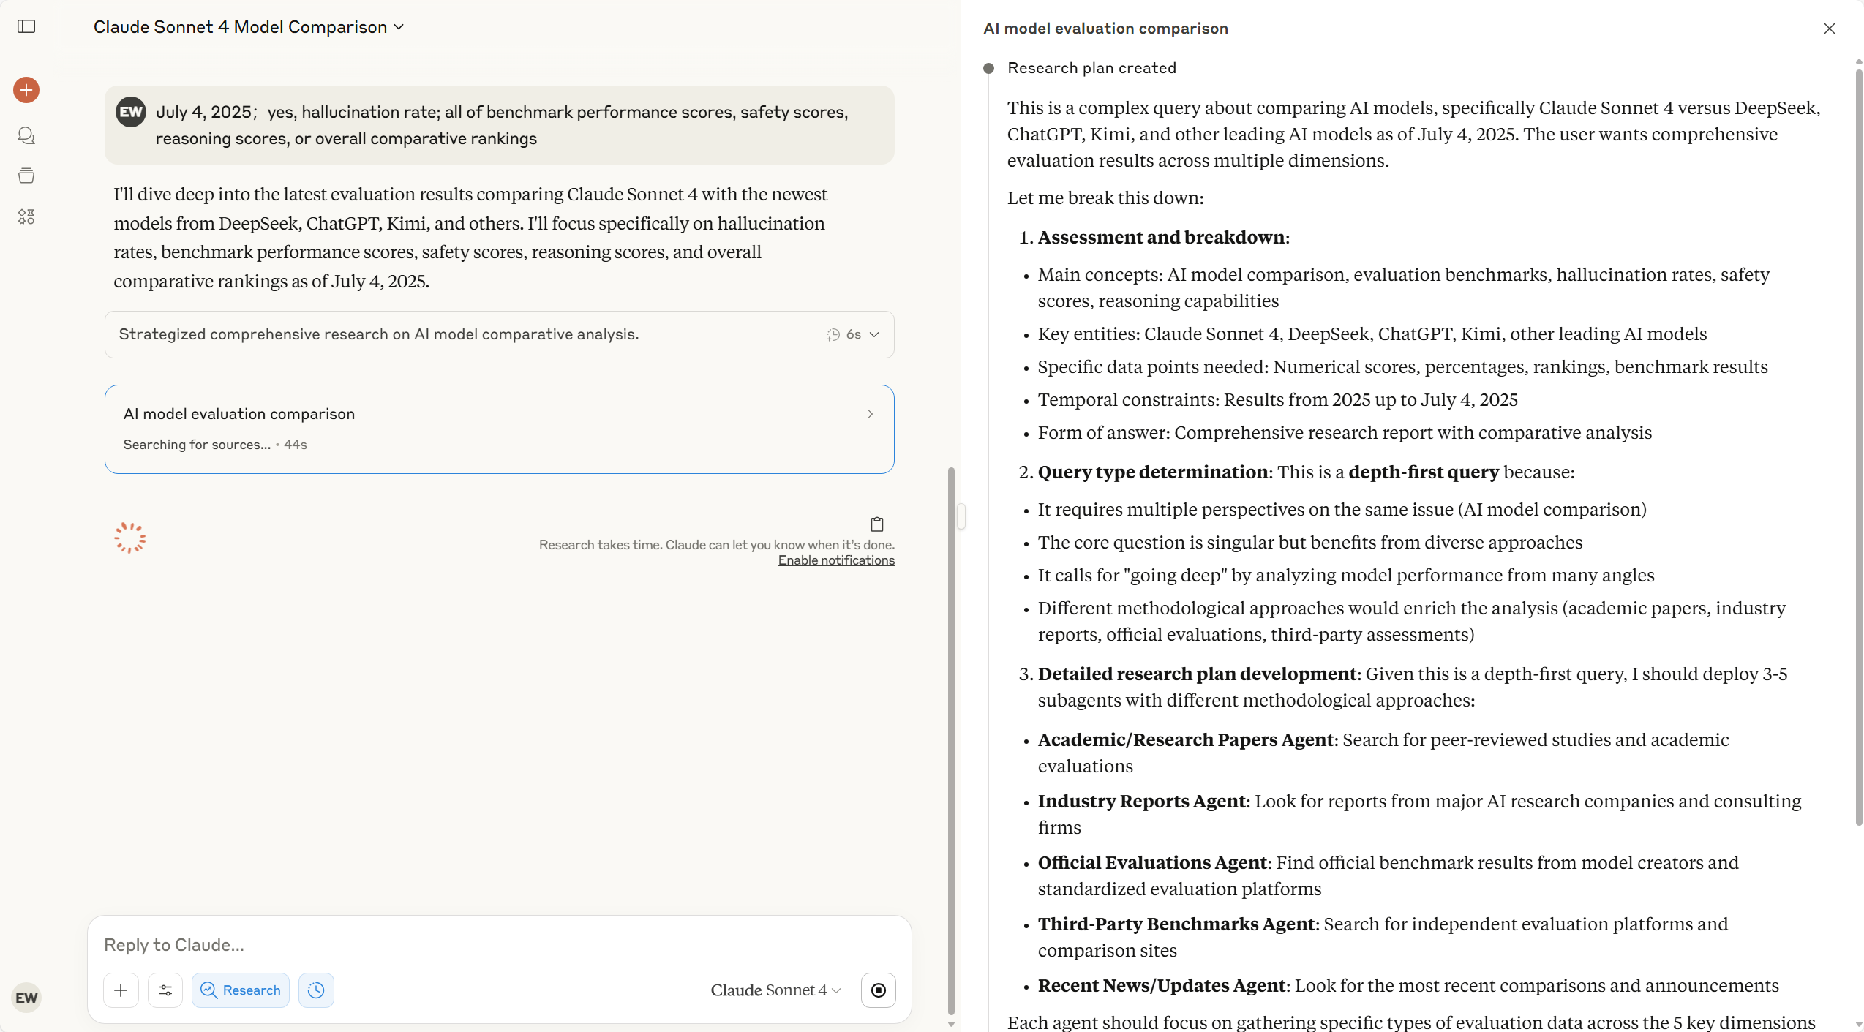Open tool settings with the sliders icon
Screen dimensions: 1864x1032
point(165,990)
